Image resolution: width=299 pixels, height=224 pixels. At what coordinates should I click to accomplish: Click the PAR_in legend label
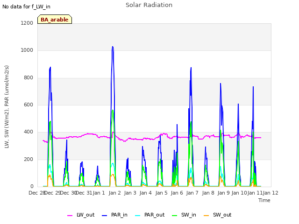click(119, 215)
